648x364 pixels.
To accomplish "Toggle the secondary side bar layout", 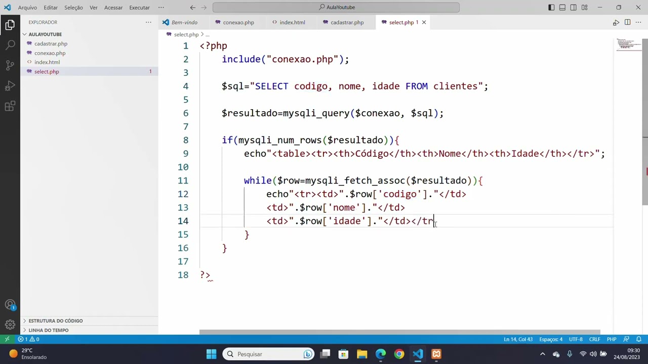I will pos(574,8).
